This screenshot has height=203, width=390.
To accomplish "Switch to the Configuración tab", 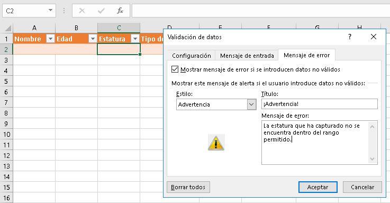I will point(191,56).
